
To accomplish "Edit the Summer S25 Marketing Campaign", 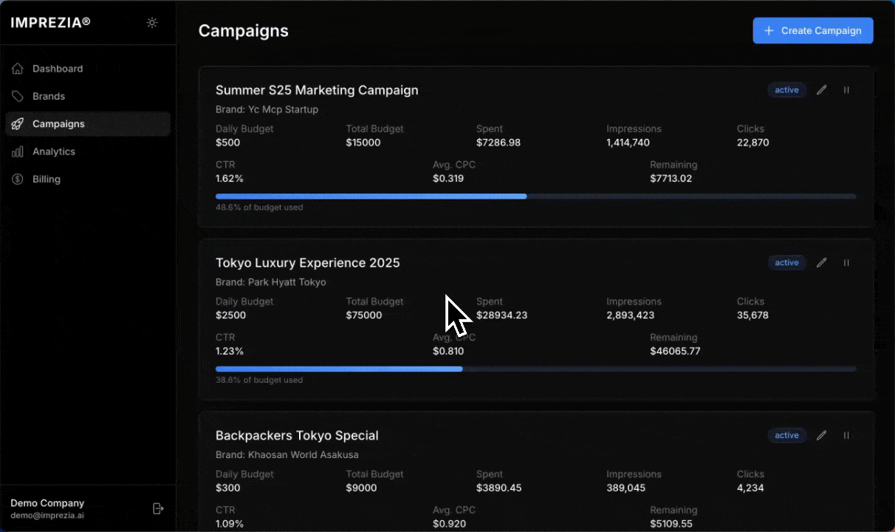I will coord(821,90).
